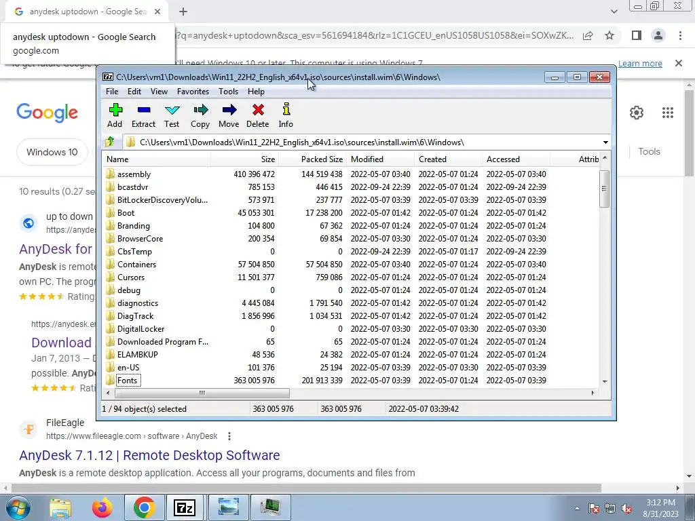Select the assembly folder icon
Viewport: 695px width, 521px height.
(111, 174)
